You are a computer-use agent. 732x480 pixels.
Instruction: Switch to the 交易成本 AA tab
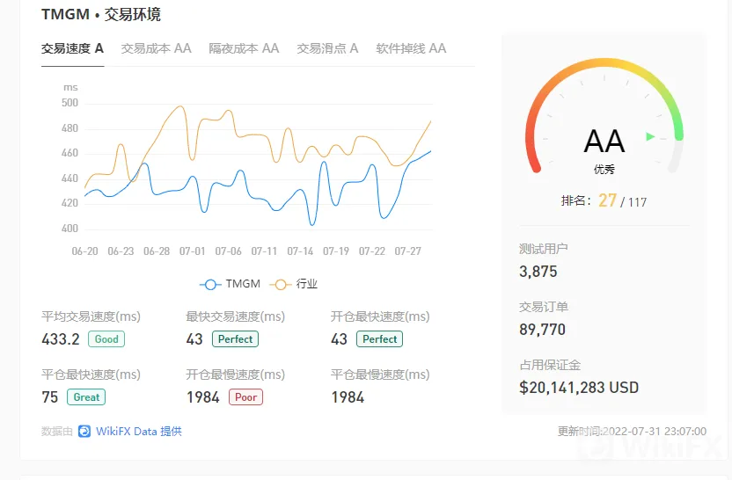click(x=157, y=48)
